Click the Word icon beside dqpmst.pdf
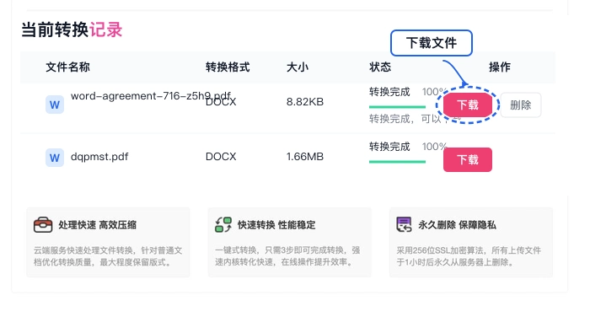Image resolution: width=590 pixels, height=333 pixels. tap(55, 158)
